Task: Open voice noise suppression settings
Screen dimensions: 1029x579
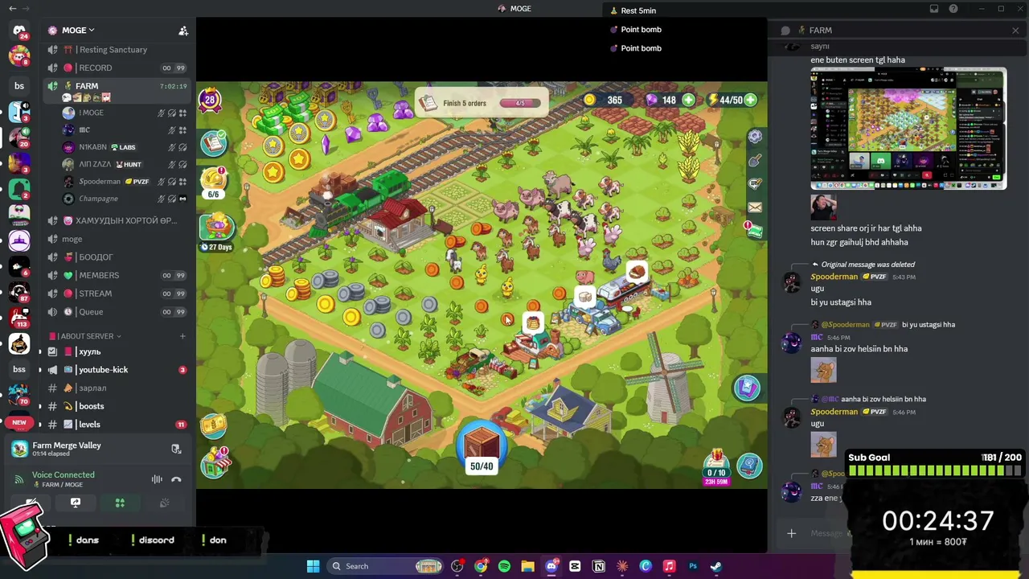Action: pyautogui.click(x=157, y=479)
